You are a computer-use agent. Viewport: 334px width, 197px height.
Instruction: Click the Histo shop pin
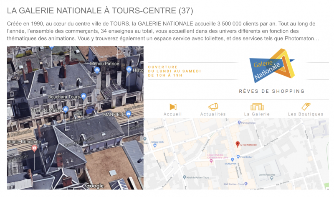[129, 69]
